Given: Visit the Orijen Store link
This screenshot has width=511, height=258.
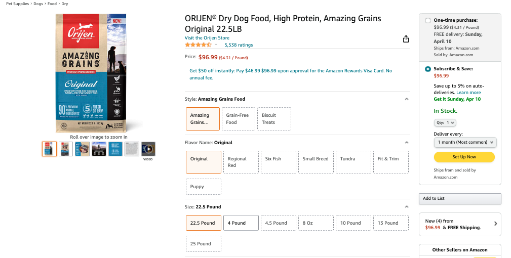Looking at the screenshot, I should pyautogui.click(x=207, y=38).
